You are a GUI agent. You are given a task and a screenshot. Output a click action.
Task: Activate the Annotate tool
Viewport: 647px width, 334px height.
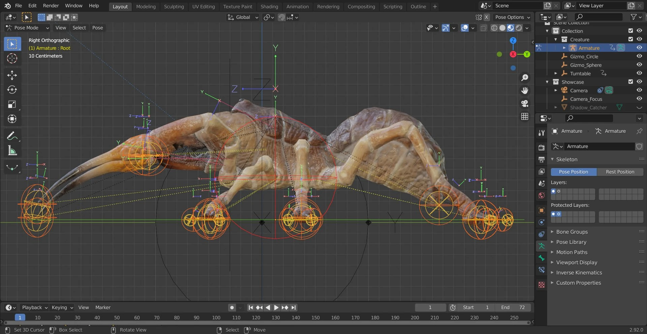tap(12, 135)
